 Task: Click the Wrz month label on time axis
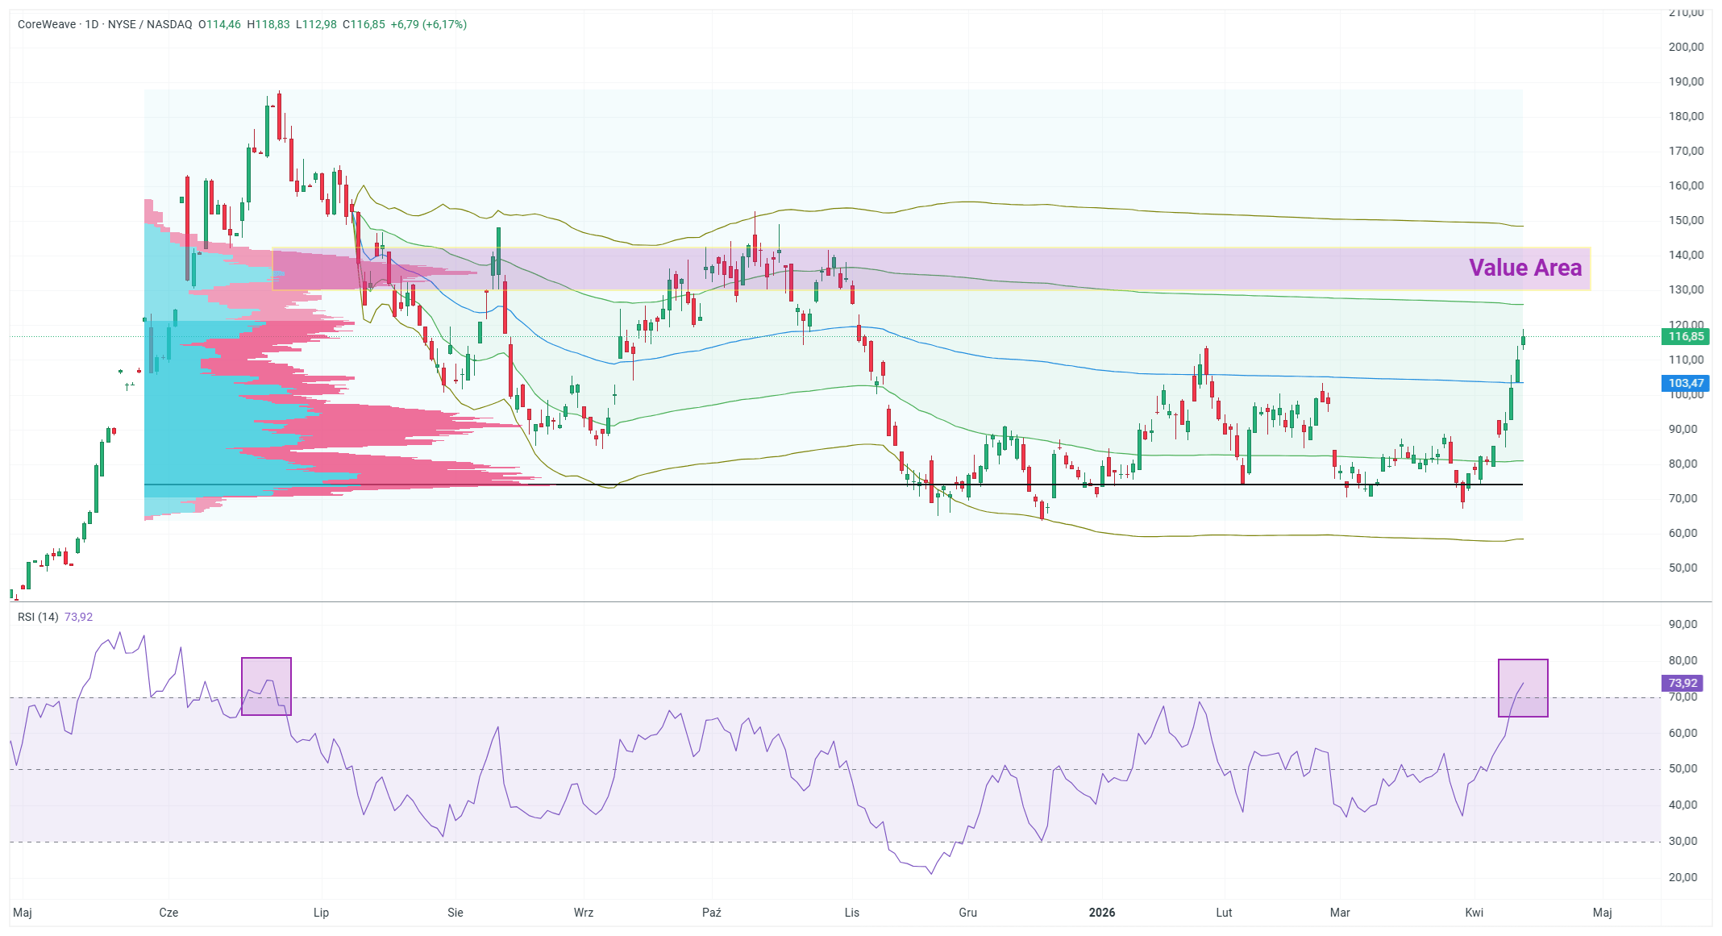click(x=583, y=913)
